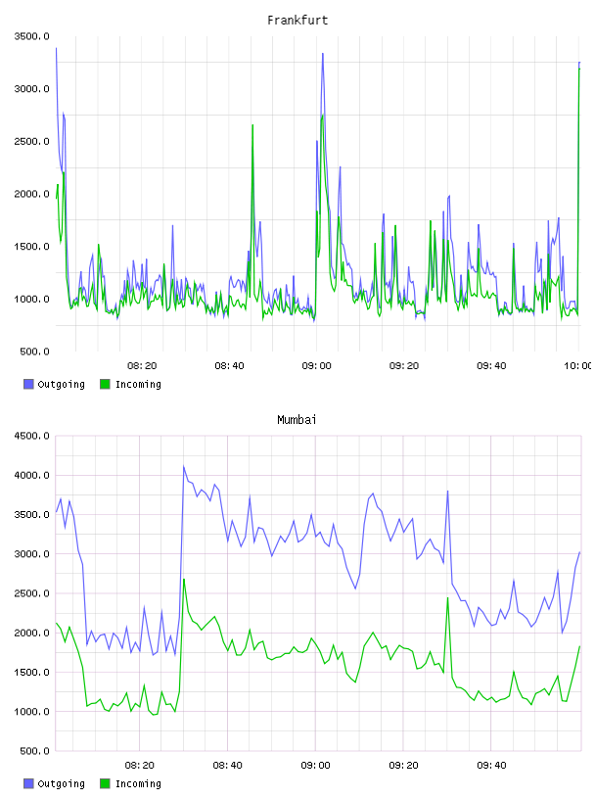This screenshot has width=595, height=799.
Task: Click the 09:20 time label under Frankfurt chart
Action: click(404, 366)
